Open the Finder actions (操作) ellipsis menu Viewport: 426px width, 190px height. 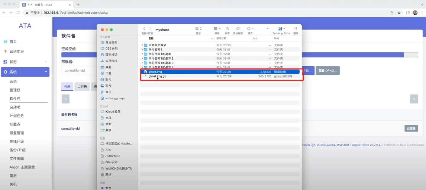(250, 29)
